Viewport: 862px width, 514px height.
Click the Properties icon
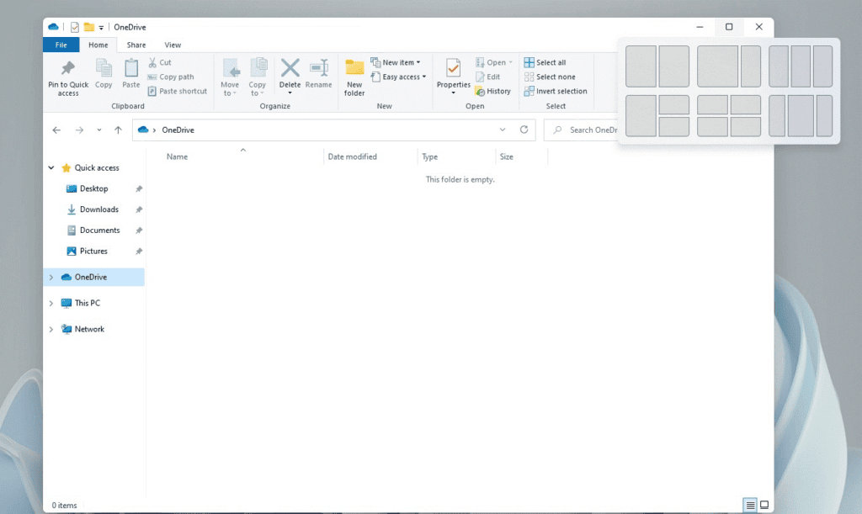point(454,68)
